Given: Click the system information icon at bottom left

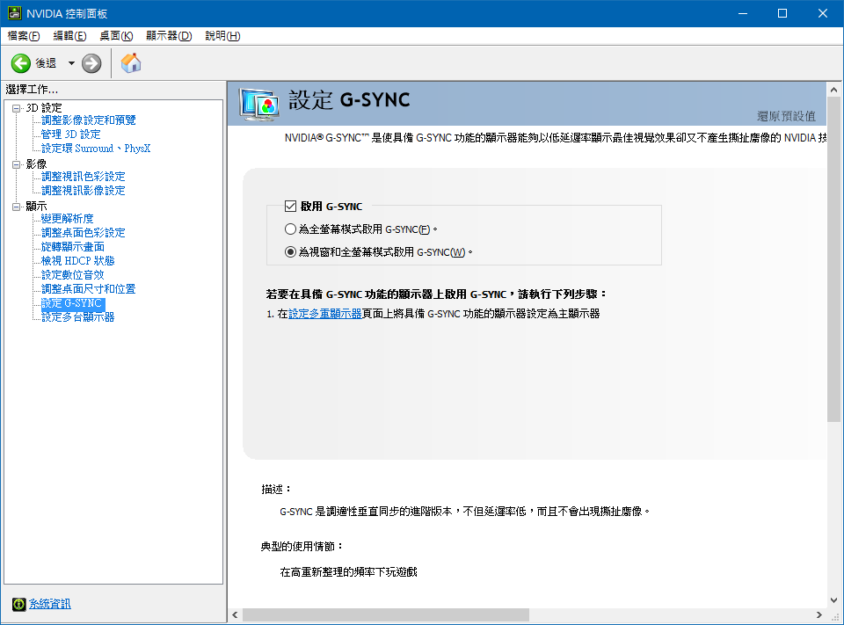Looking at the screenshot, I should [x=18, y=604].
